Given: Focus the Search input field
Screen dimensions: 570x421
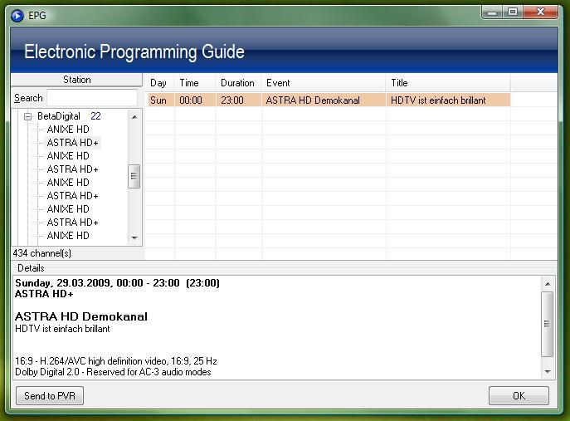Looking at the screenshot, I should 92,98.
